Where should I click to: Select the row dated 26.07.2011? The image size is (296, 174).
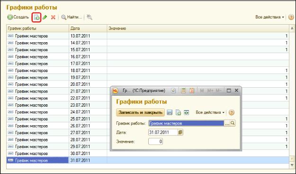tap(148, 126)
